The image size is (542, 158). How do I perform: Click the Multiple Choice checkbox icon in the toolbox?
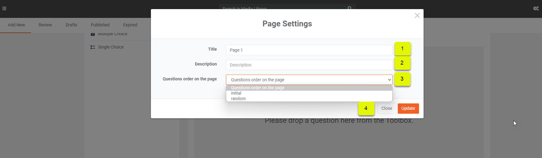coord(93,34)
